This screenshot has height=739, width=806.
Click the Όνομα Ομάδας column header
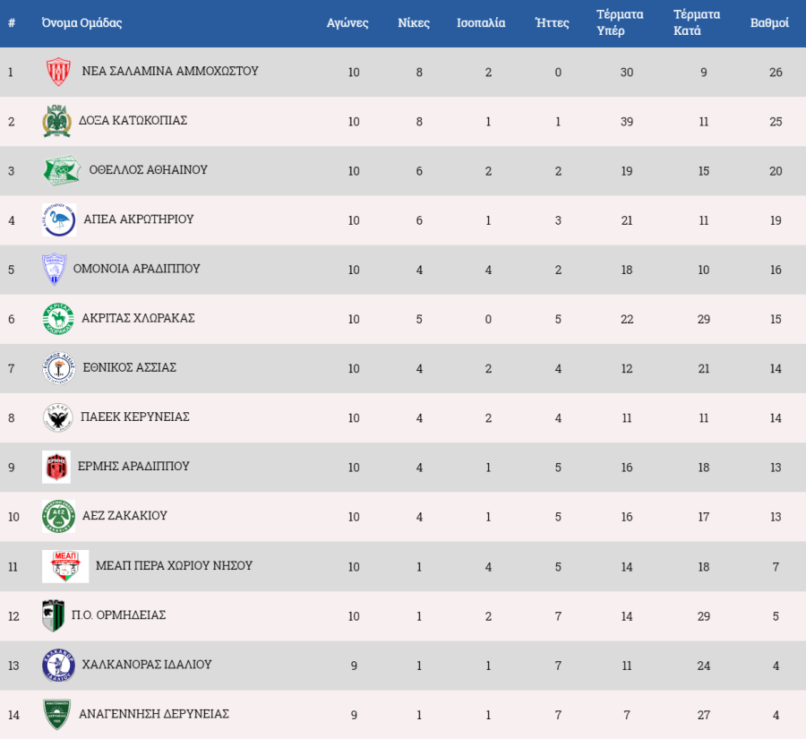point(81,22)
